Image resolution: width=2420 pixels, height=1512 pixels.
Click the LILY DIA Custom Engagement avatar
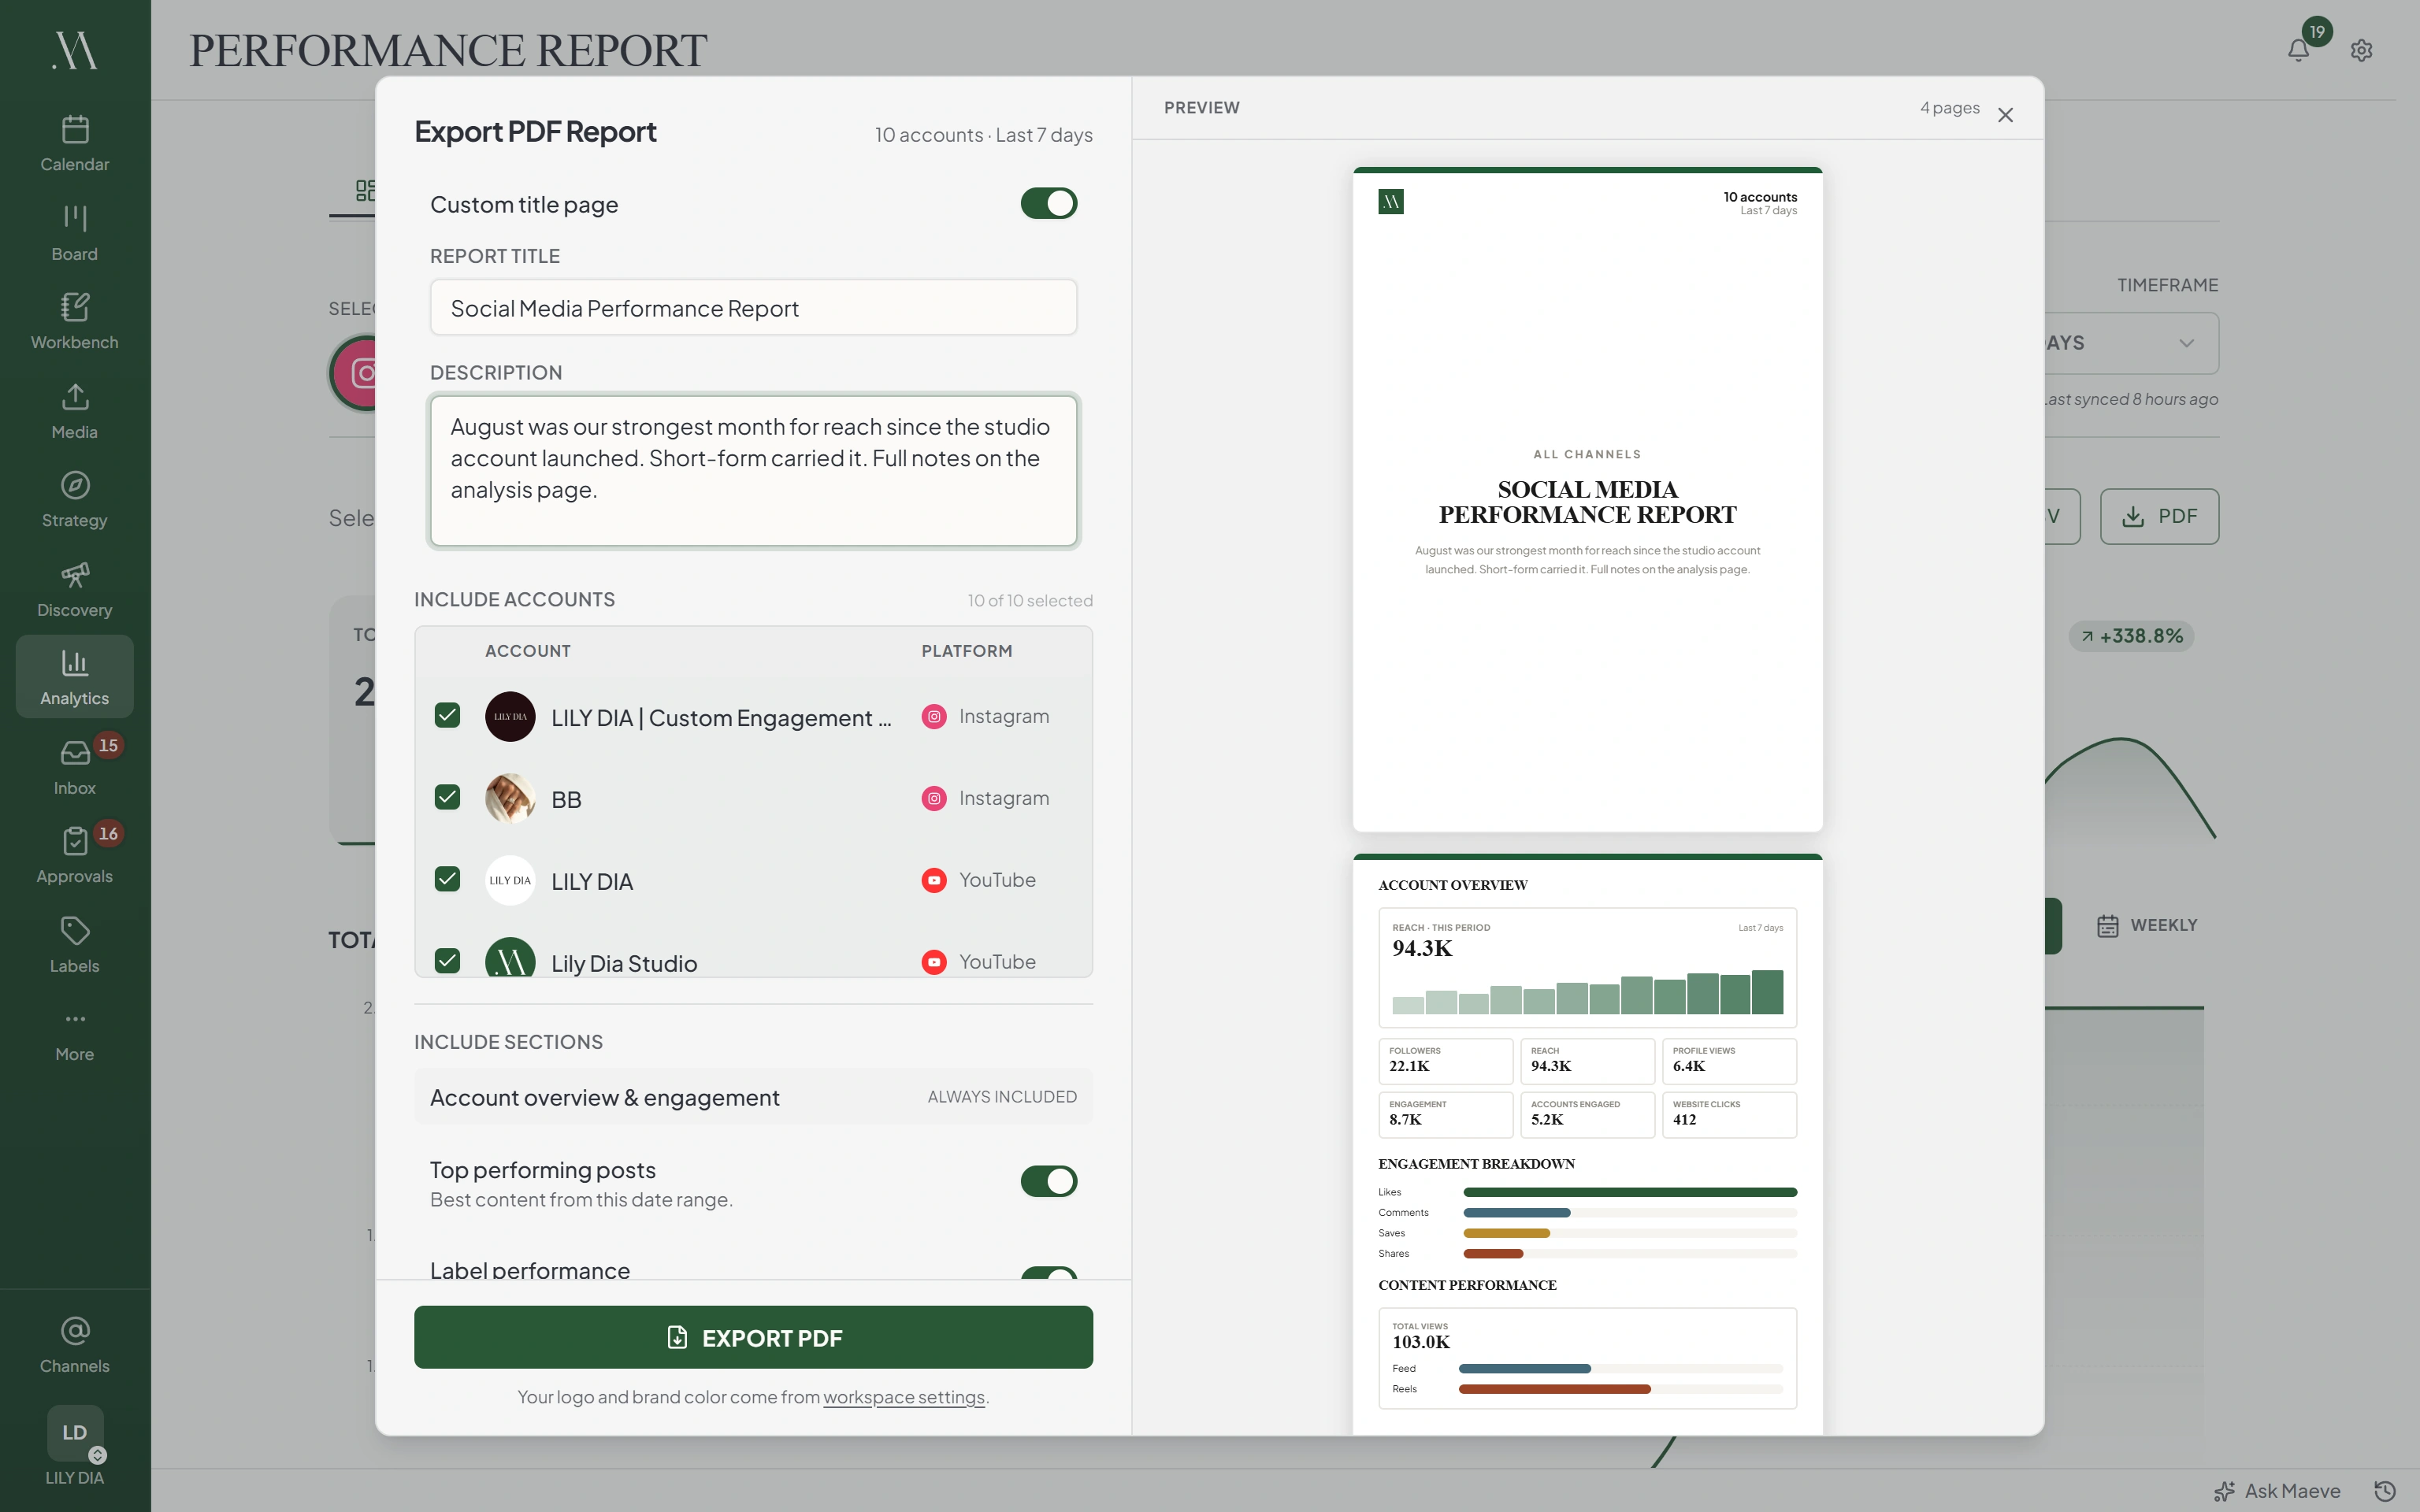(510, 717)
